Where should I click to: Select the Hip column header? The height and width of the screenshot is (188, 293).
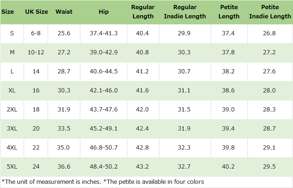(x=104, y=12)
